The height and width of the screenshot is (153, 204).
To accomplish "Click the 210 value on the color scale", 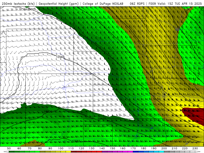I will point(175,148).
